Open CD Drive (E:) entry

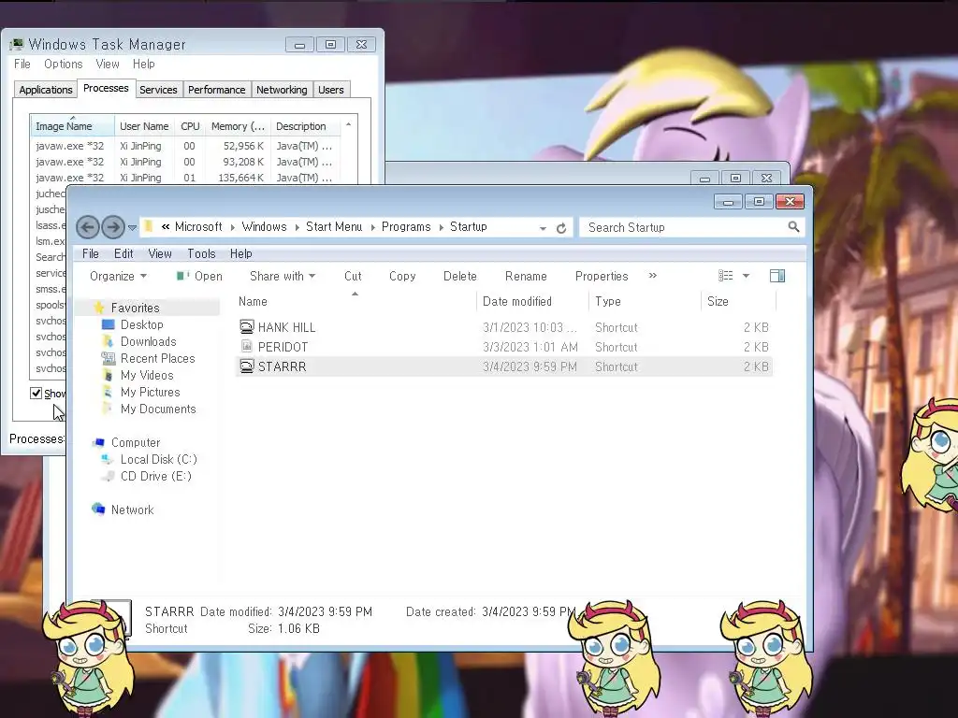(x=155, y=476)
